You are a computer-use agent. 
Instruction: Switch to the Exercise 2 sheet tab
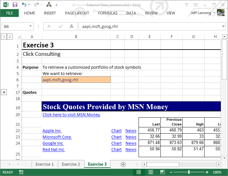[71, 164]
